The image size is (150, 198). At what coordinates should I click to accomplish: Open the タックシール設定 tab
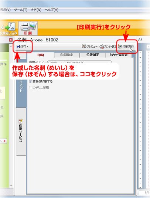pos(119,55)
